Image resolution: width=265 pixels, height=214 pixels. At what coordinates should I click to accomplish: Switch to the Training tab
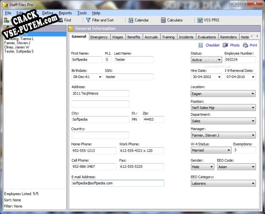168,37
